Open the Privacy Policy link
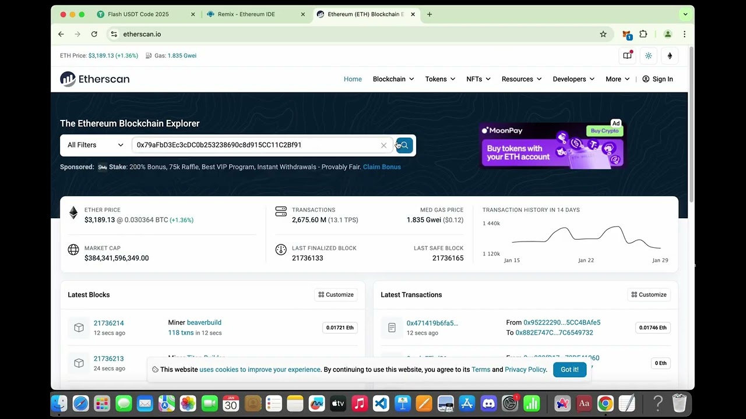Screen dimensions: 746x419 pyautogui.click(x=525, y=370)
